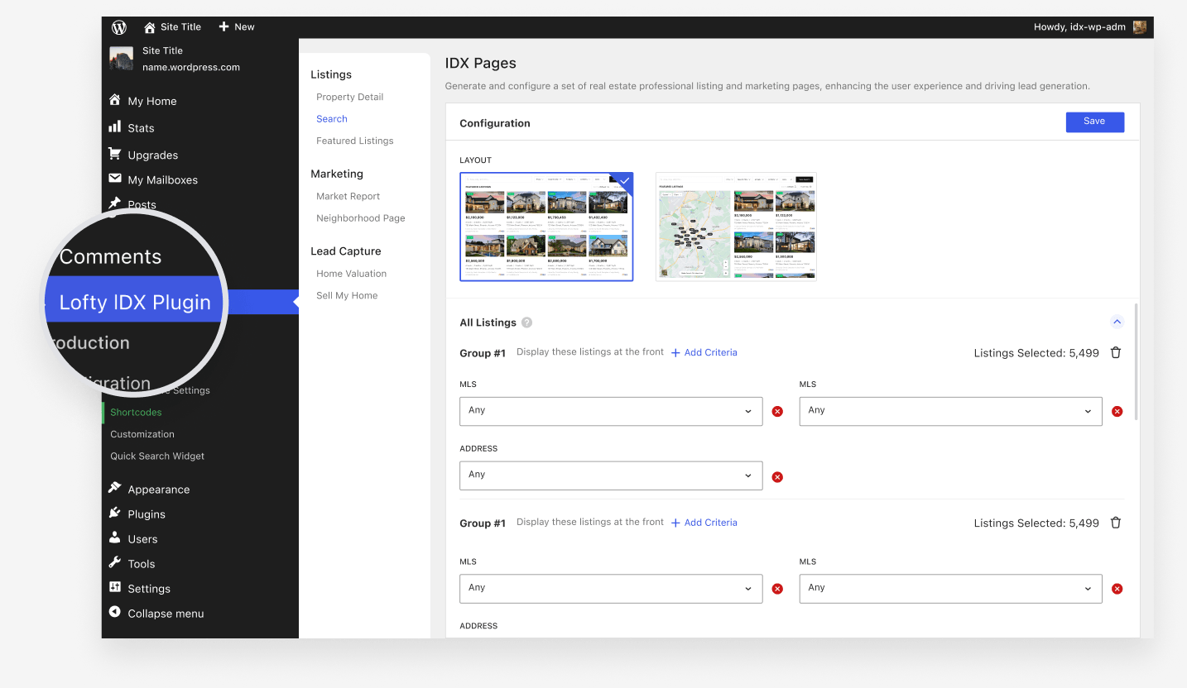Click Add Criteria in lower Group #1
Screen dimensions: 1187x688
pyautogui.click(x=704, y=523)
